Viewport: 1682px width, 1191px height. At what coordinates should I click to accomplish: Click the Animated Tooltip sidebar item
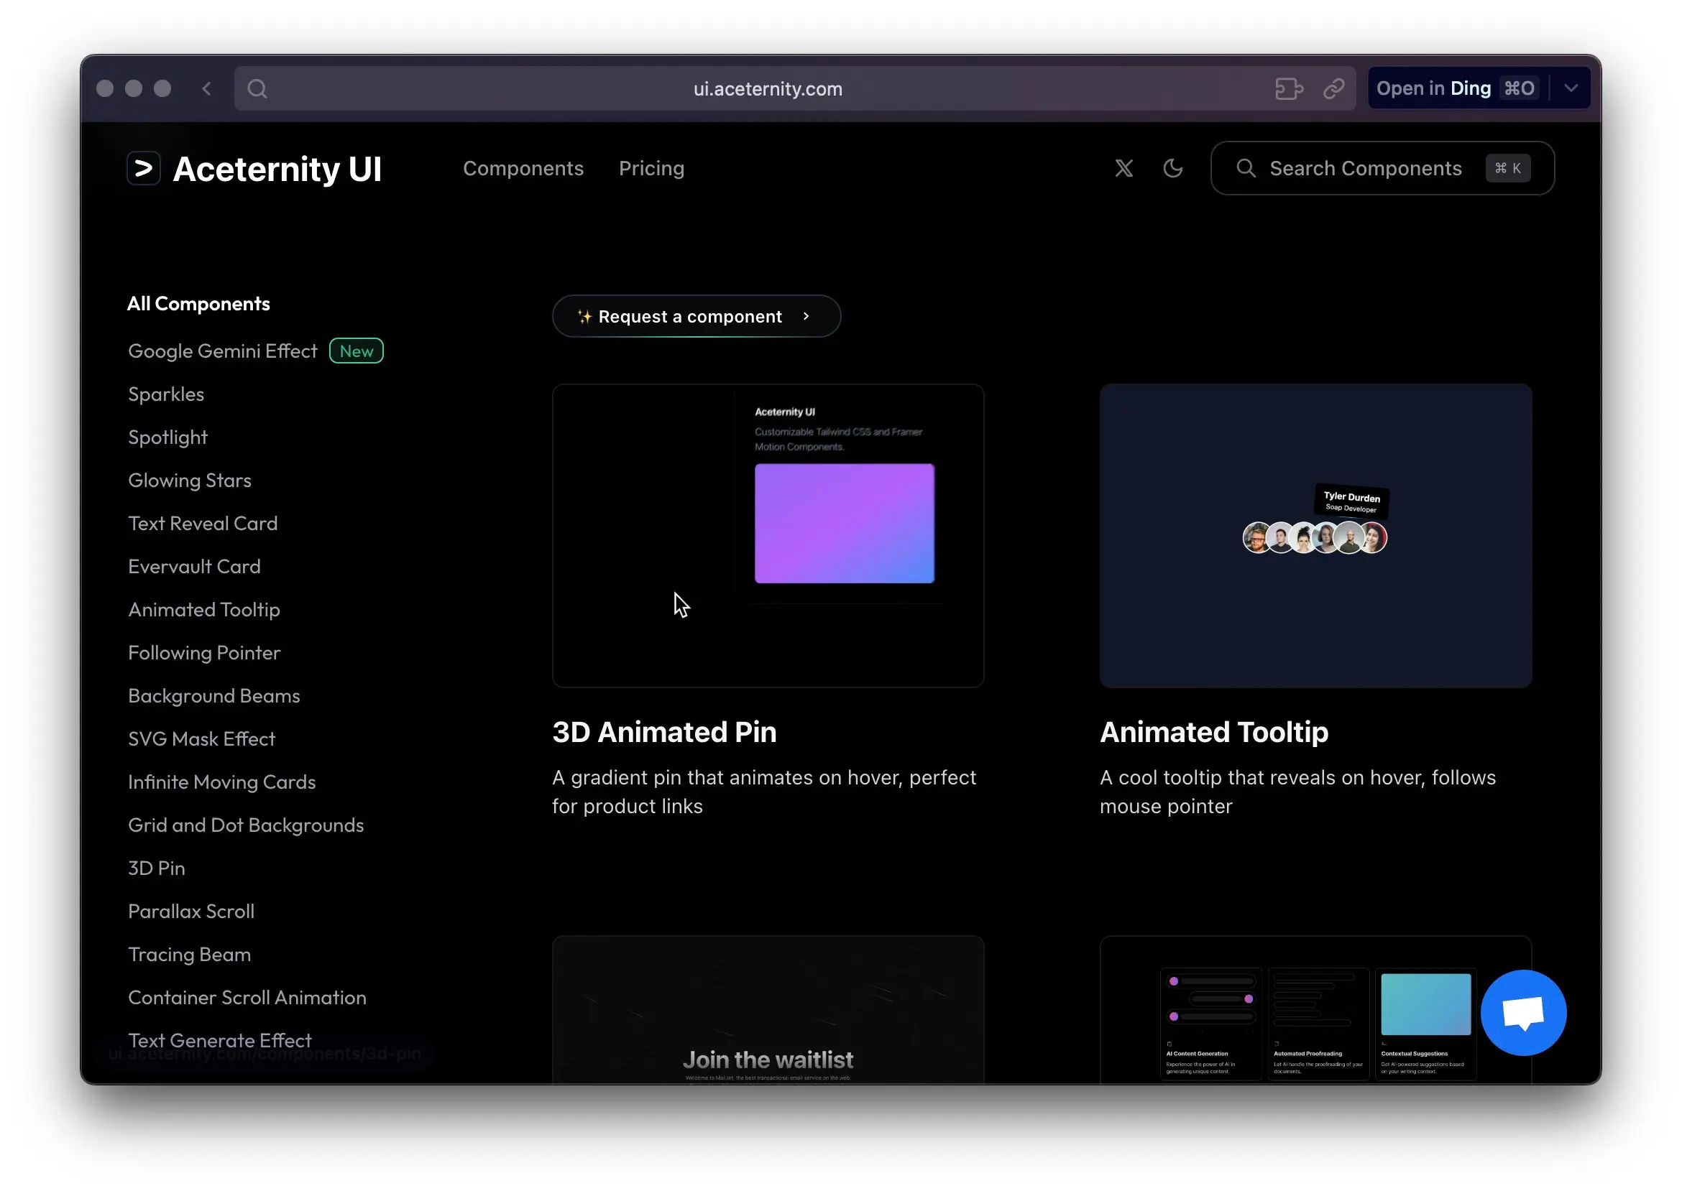[x=204, y=608]
